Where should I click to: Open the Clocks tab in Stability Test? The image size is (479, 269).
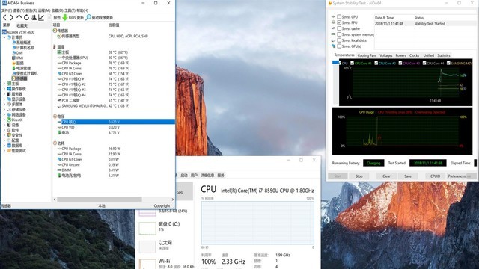coord(414,55)
